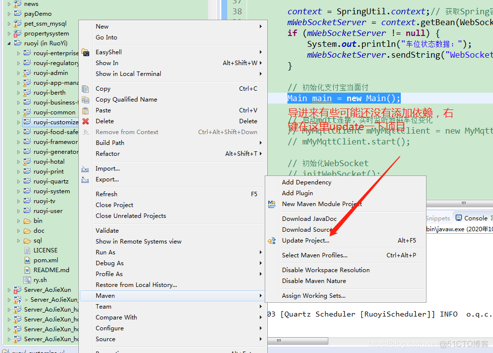Click Update Project... in Maven submenu
The height and width of the screenshot is (353, 493).
tap(346, 241)
